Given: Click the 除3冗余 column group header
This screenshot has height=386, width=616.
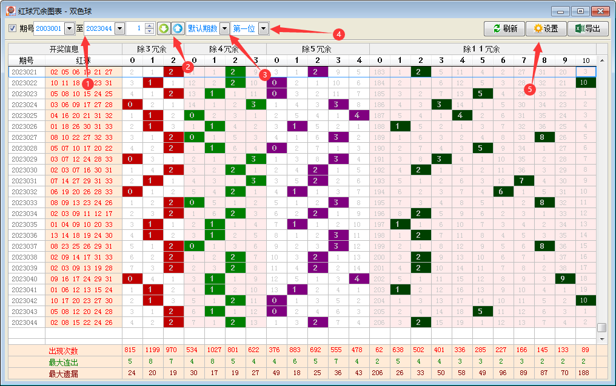Looking at the screenshot, I should [153, 49].
